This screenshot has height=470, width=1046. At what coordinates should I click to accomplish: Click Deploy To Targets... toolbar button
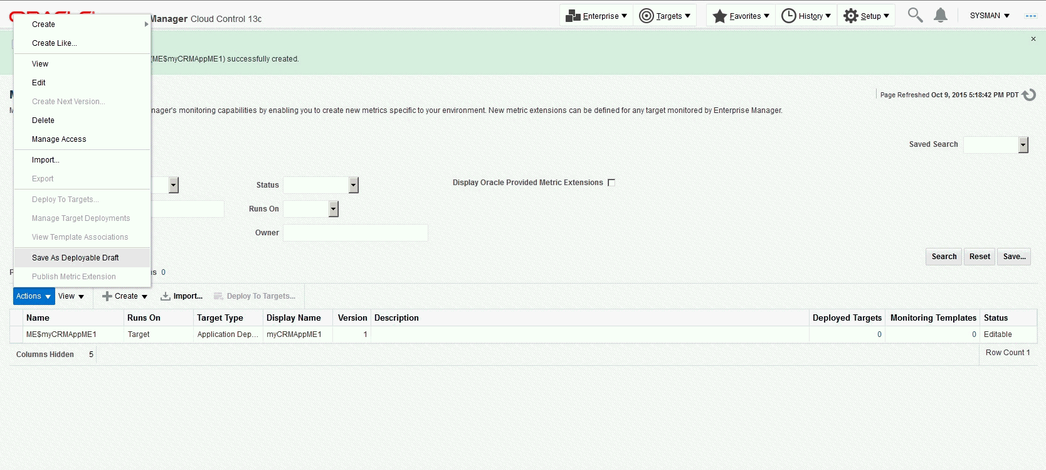255,296
